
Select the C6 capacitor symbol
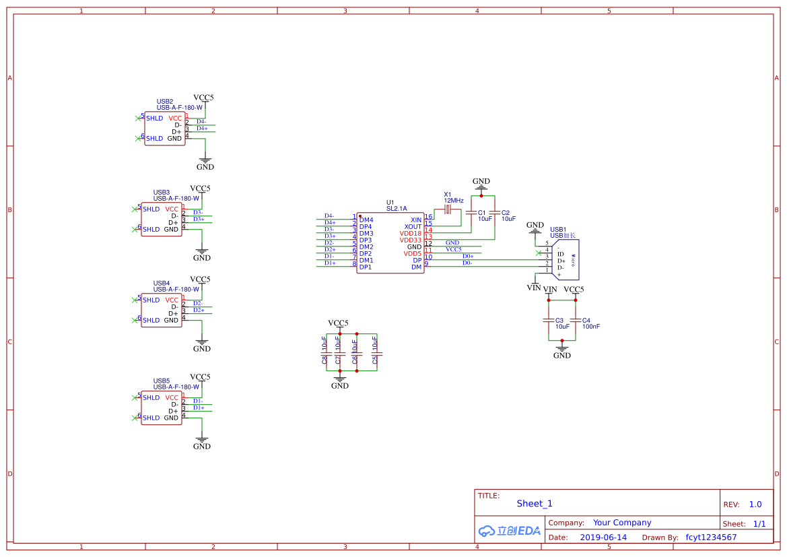click(x=357, y=354)
